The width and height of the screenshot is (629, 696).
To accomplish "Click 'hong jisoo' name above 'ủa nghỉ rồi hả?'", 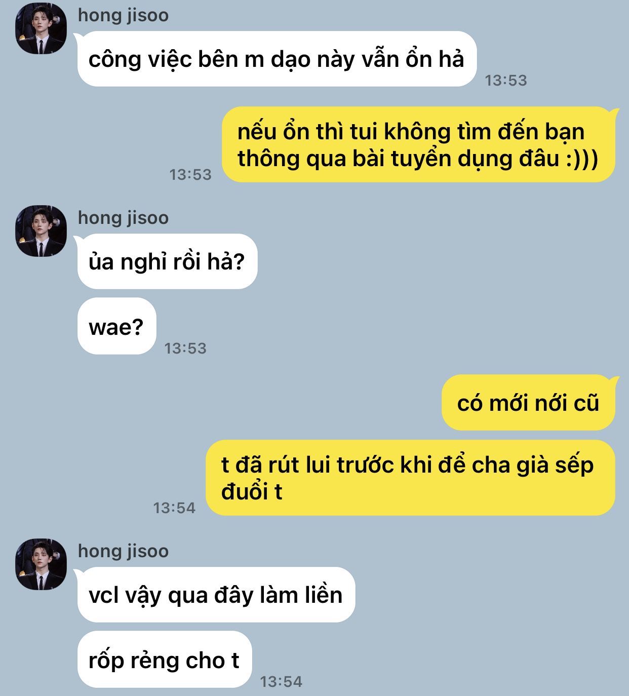I will coord(123,218).
